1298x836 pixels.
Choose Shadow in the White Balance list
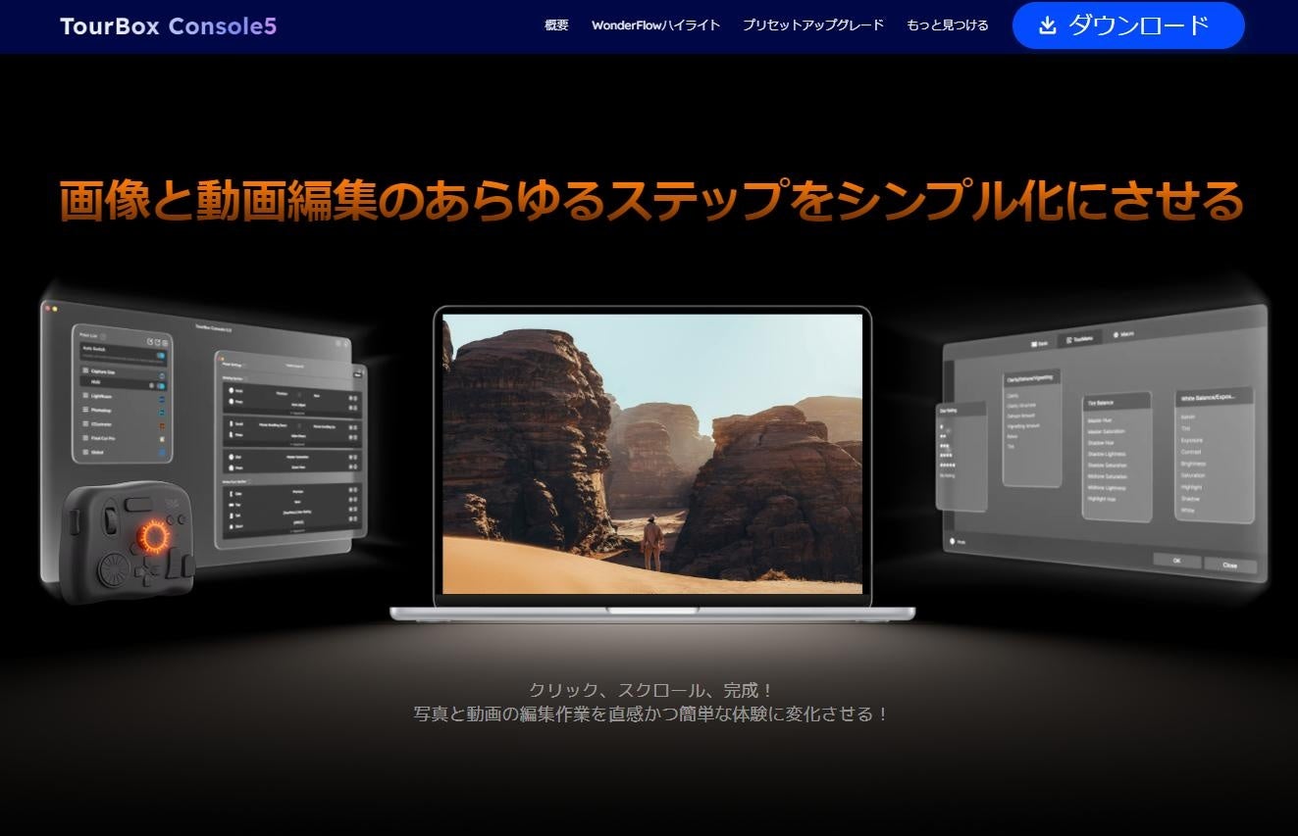pyautogui.click(x=1191, y=499)
